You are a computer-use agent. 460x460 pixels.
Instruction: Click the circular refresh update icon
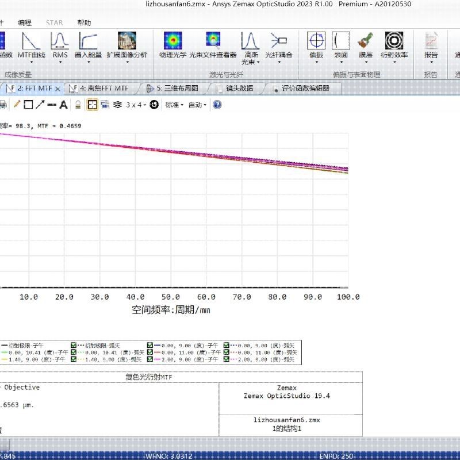point(154,105)
